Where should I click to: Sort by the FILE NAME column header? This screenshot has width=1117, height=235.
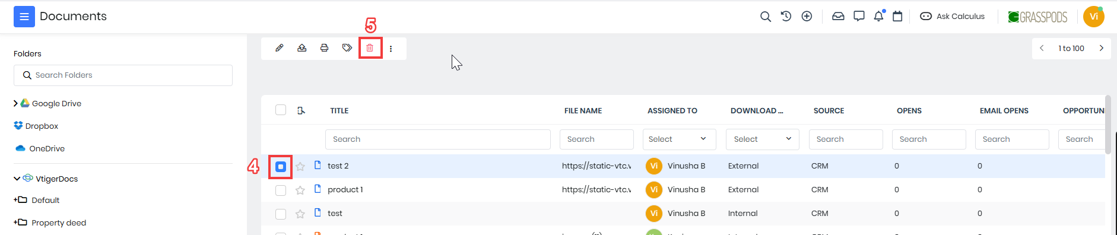click(x=583, y=111)
